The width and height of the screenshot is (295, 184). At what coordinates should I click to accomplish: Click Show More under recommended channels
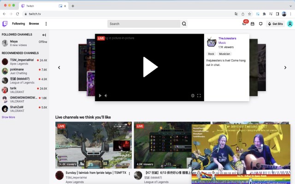tap(8, 117)
